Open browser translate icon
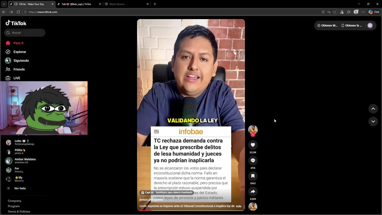The image size is (382, 215). [329, 12]
